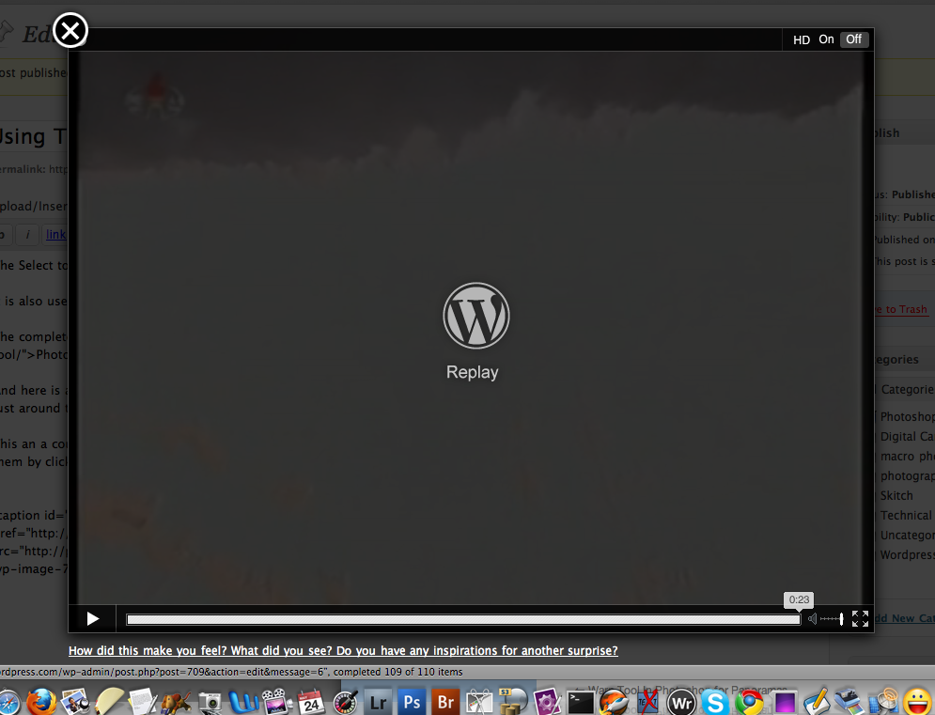The image size is (935, 715).
Task: Open Adobe Bridge from the dock
Action: [x=445, y=702]
